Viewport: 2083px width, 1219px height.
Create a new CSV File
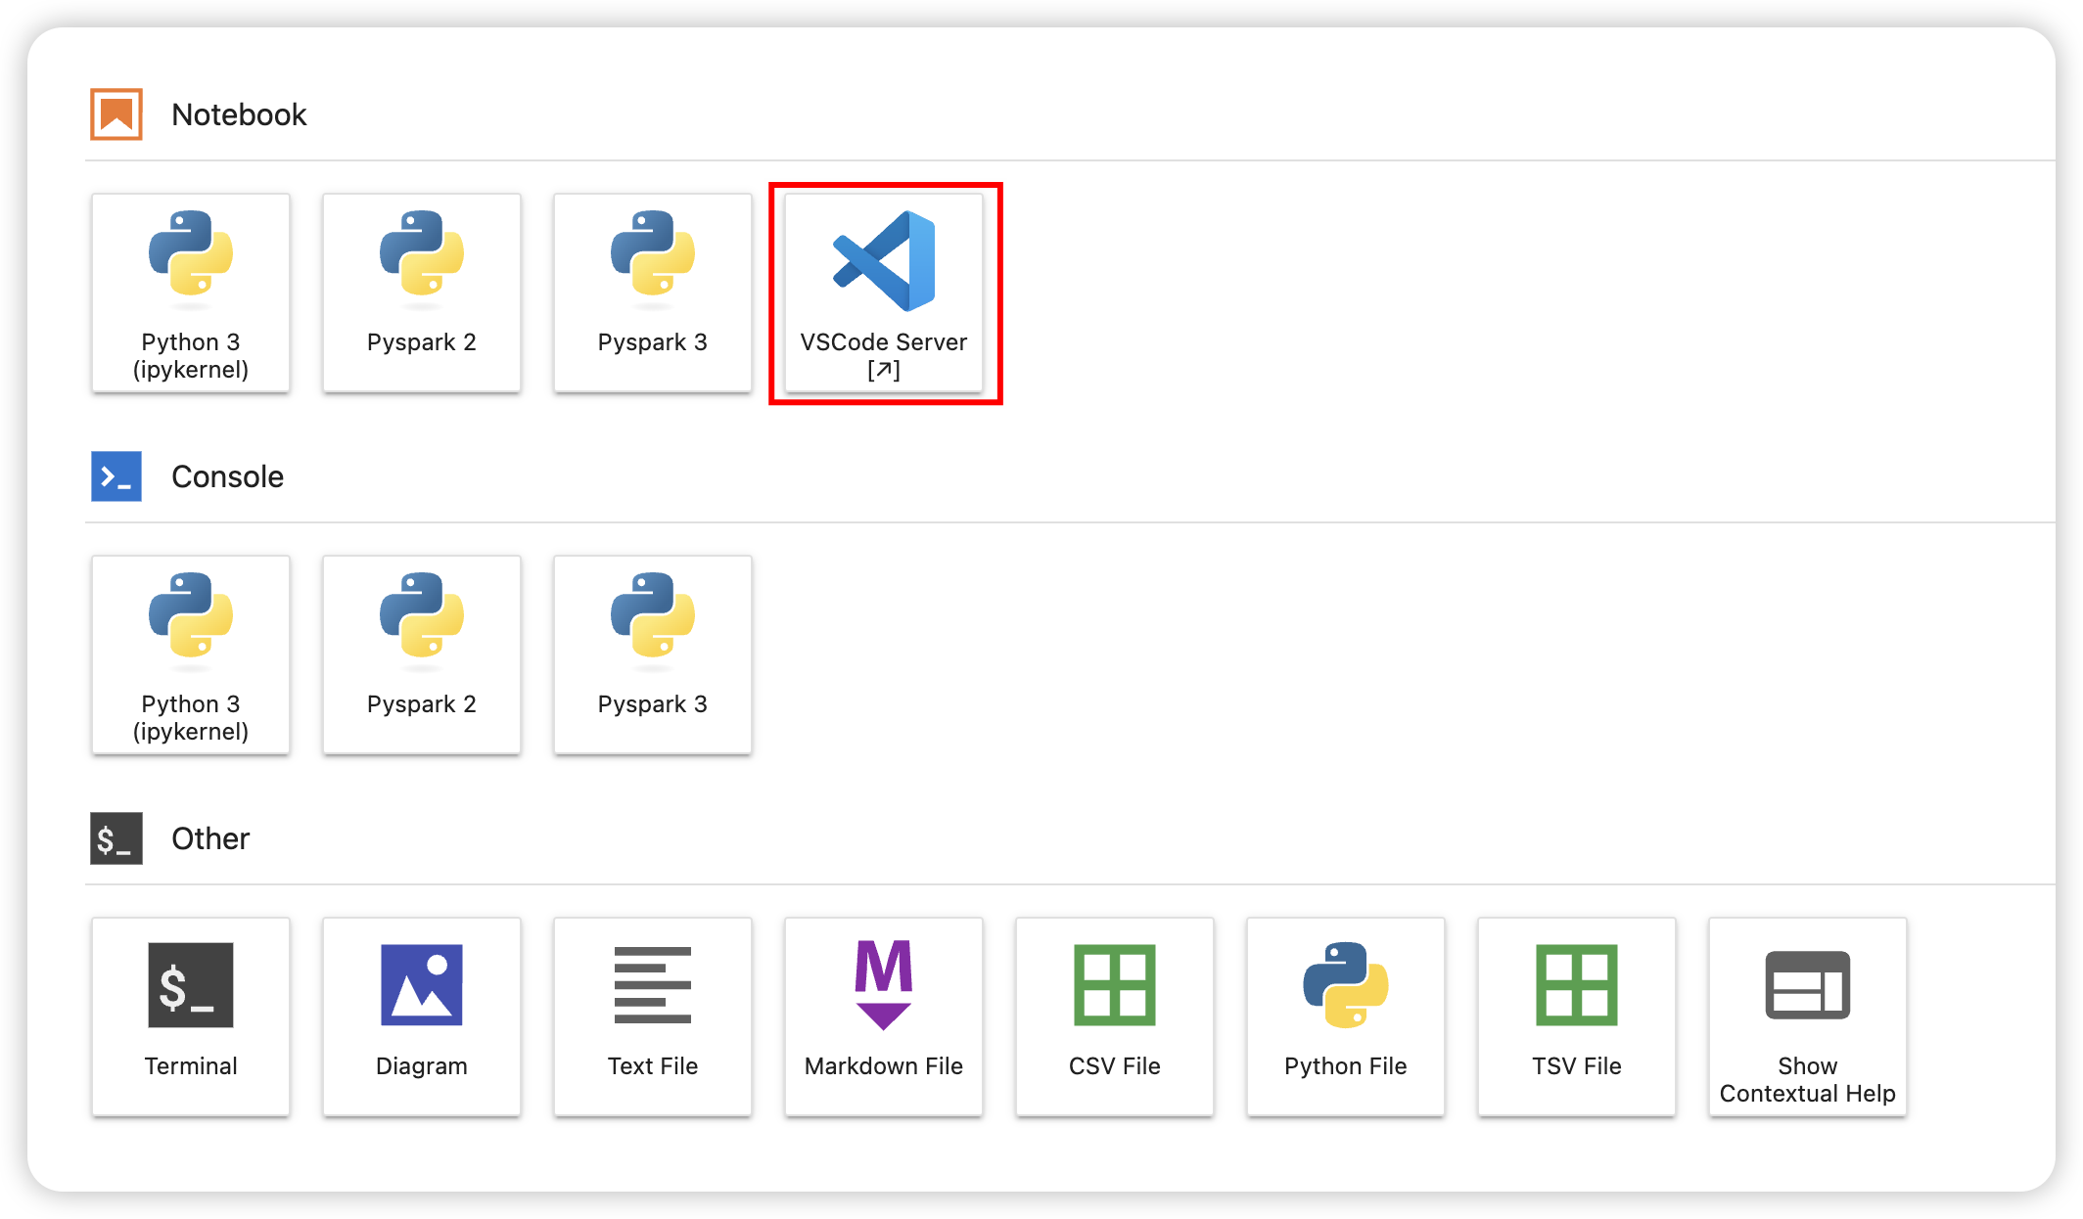pyautogui.click(x=1115, y=1016)
